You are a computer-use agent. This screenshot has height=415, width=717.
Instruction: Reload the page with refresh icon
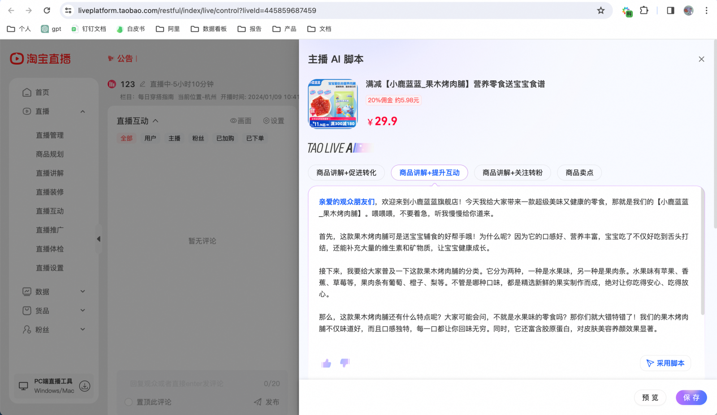[x=47, y=10]
